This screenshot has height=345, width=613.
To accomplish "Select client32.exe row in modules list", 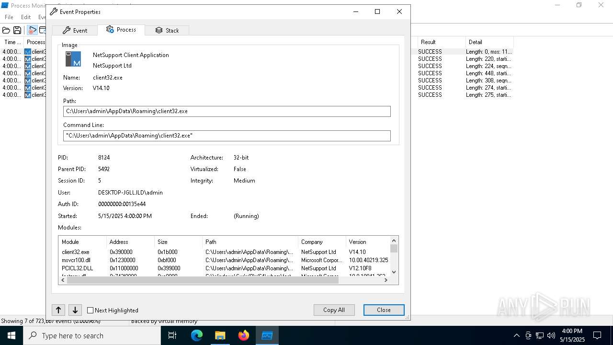I will [225, 252].
